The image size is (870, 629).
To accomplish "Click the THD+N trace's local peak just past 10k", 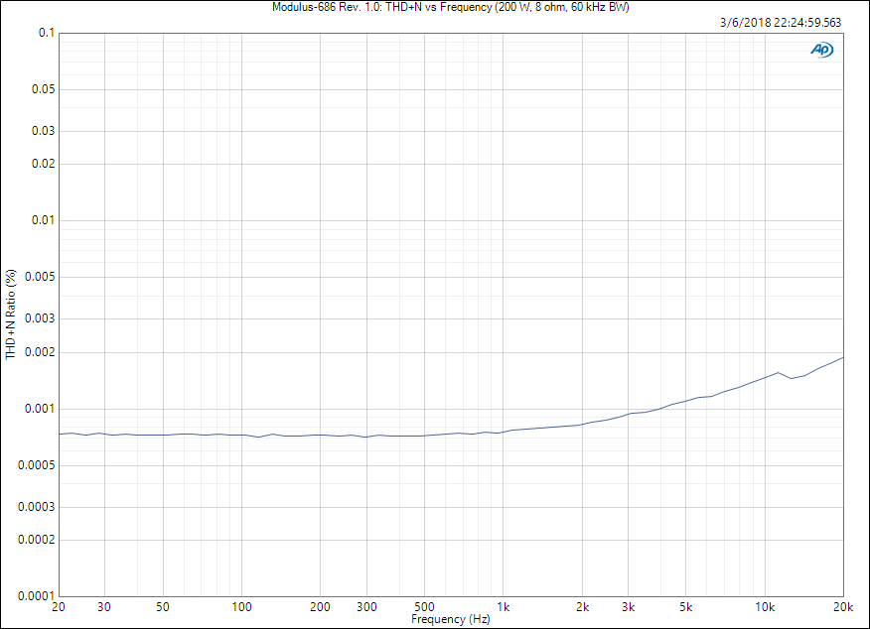I will tap(778, 372).
